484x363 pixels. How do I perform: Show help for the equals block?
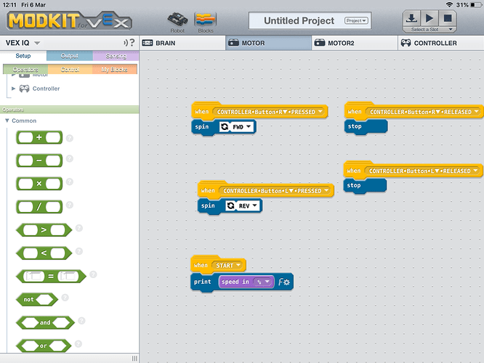pos(93,274)
